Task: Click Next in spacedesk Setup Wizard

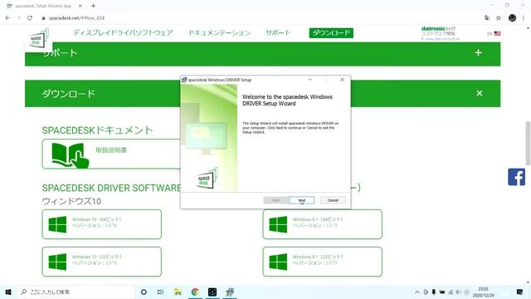Action: pyautogui.click(x=302, y=200)
